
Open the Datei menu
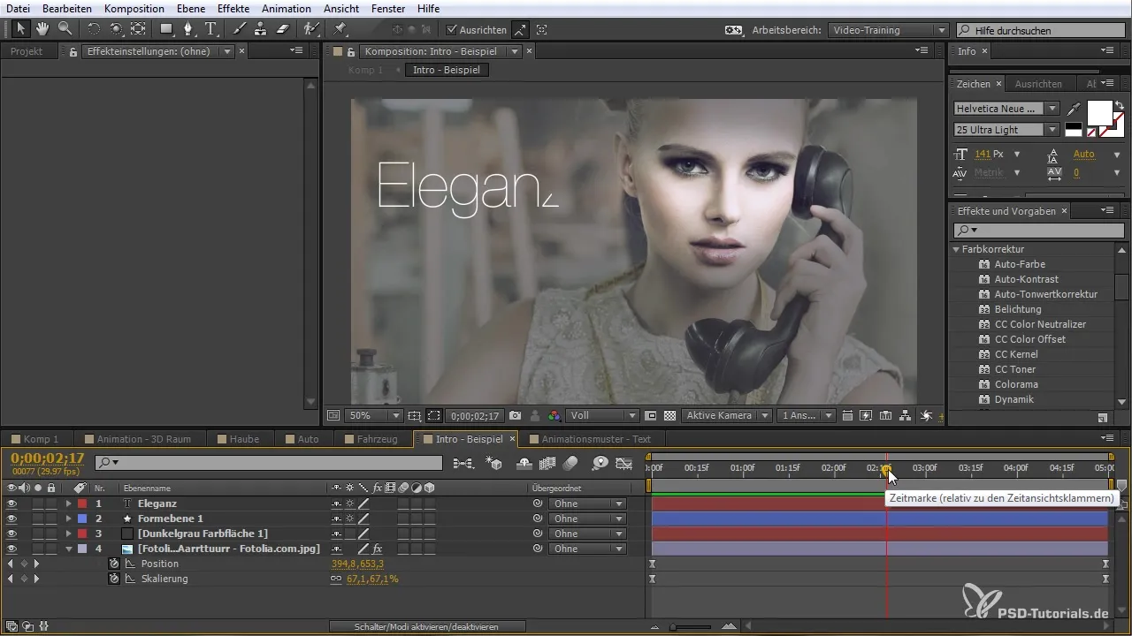coord(18,8)
